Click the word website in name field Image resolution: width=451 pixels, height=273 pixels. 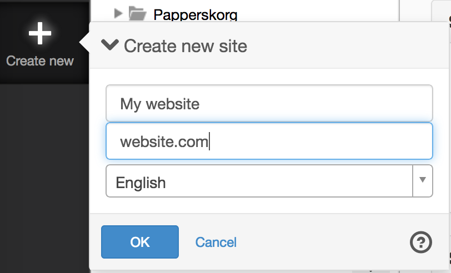coord(173,104)
